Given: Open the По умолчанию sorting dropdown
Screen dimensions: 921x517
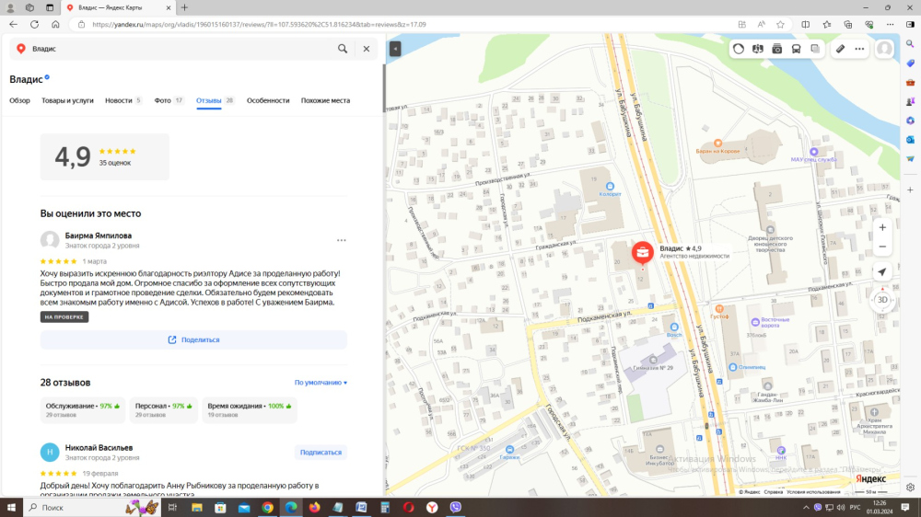Looking at the screenshot, I should pyautogui.click(x=321, y=383).
